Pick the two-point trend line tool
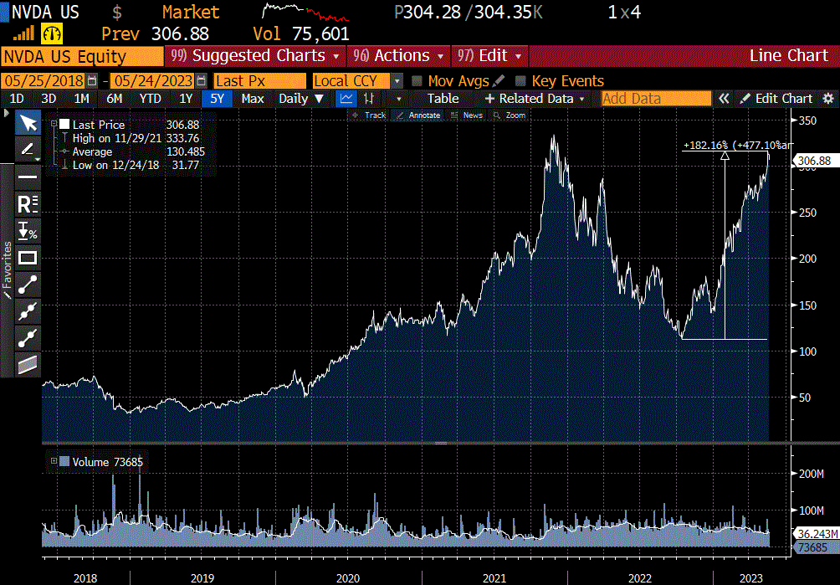 [28, 285]
